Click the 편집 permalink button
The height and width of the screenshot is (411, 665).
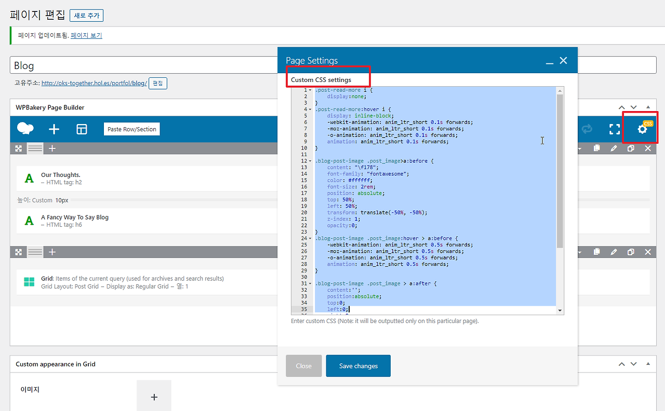[x=158, y=83]
